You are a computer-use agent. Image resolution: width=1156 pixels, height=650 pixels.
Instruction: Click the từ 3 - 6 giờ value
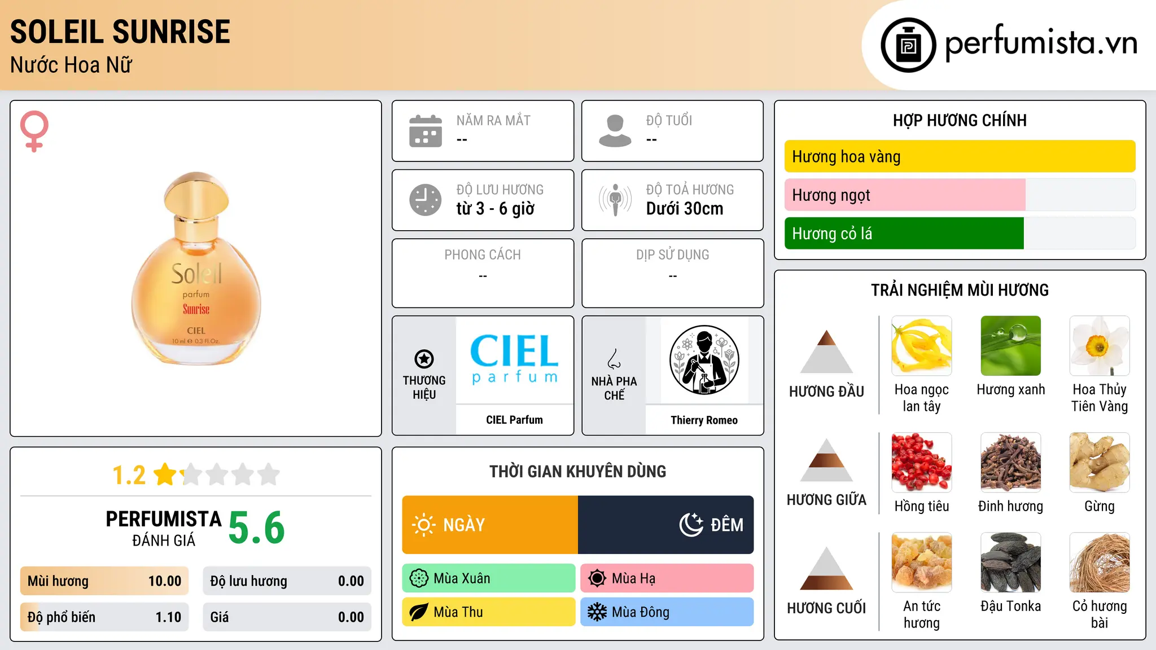495,209
